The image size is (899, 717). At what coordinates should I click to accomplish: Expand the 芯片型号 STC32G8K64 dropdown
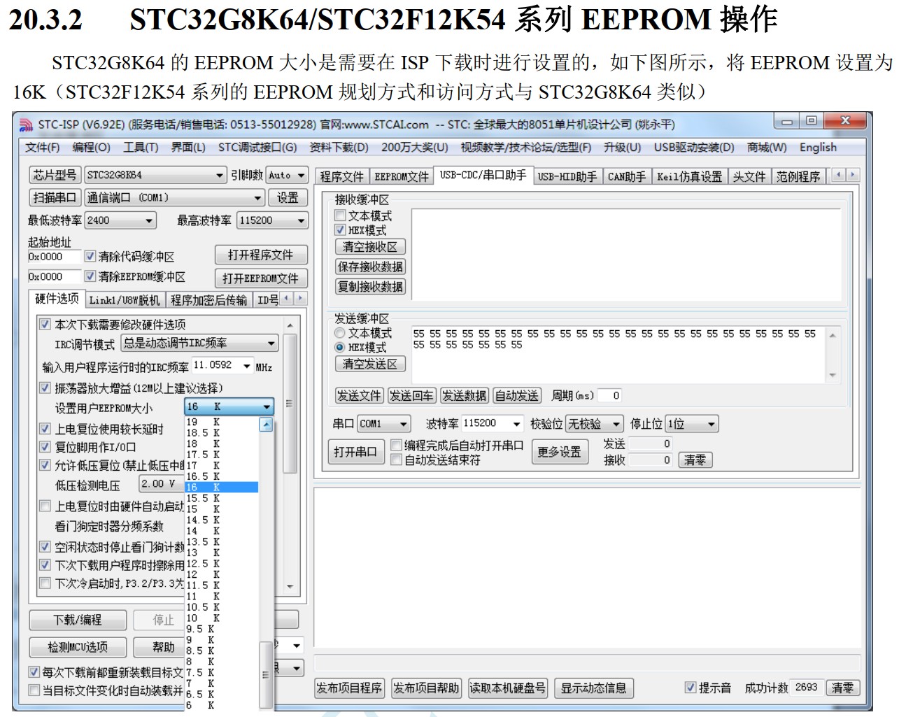220,175
